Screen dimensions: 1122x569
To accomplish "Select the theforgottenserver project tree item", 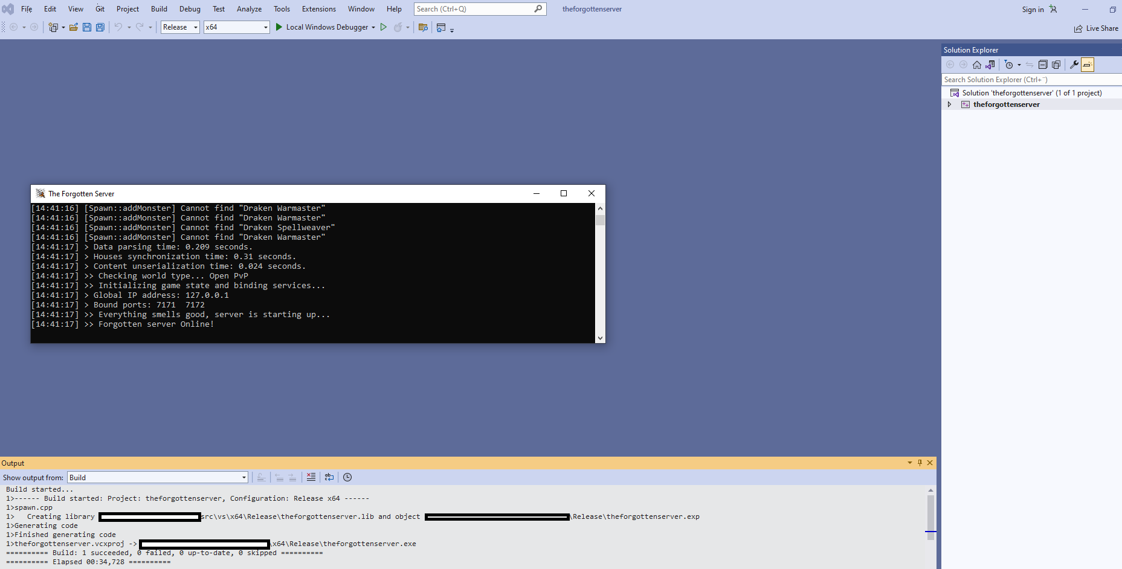I will tap(1006, 104).
